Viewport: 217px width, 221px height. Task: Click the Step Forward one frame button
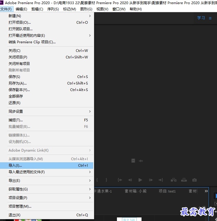[151, 180]
